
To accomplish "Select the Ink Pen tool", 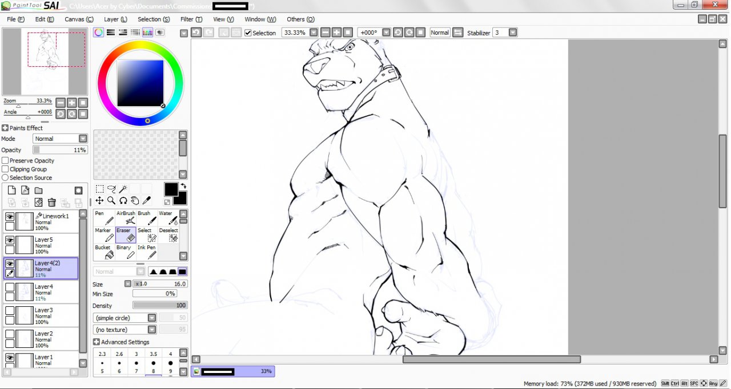I will (147, 252).
